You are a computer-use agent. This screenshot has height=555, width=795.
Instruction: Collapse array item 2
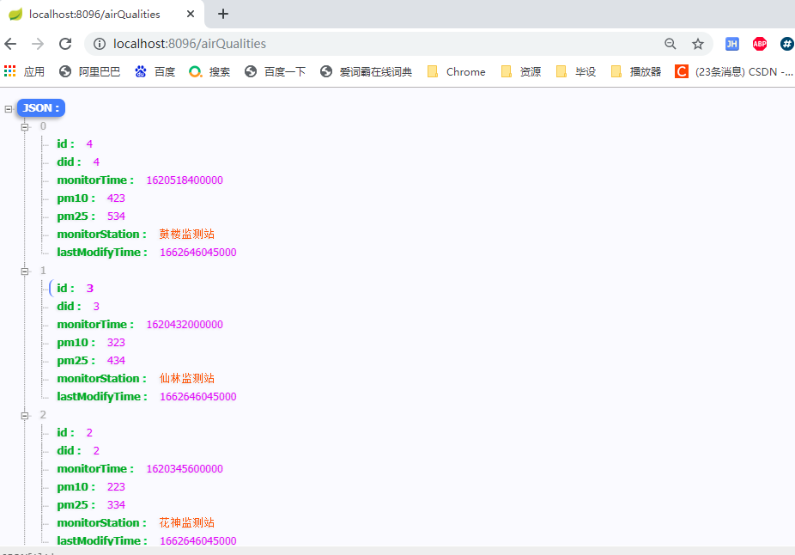[25, 415]
